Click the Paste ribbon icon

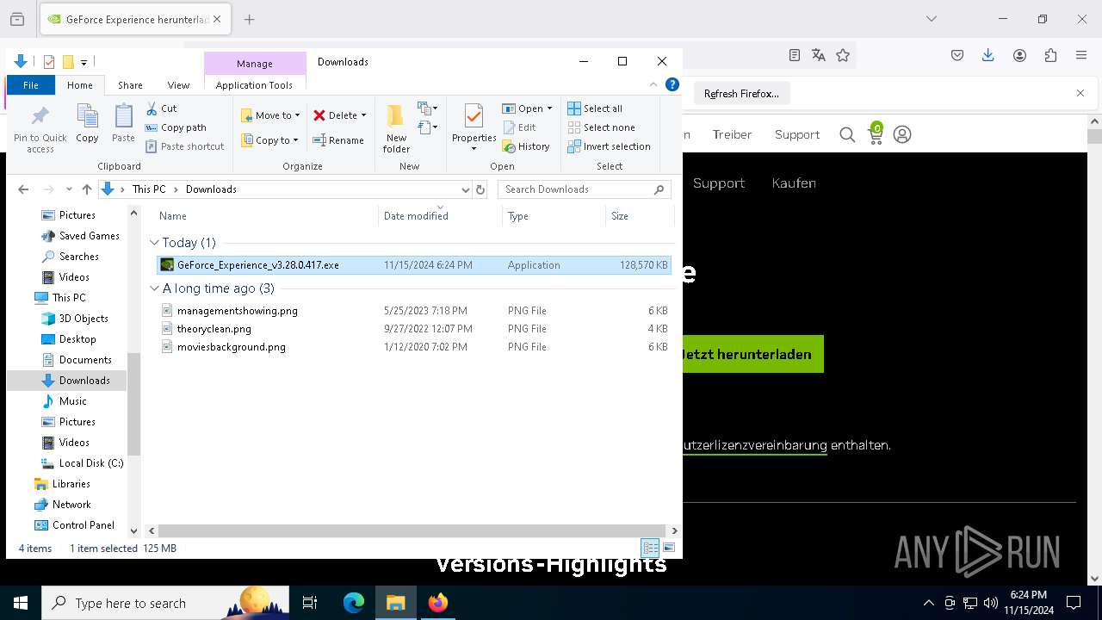click(123, 123)
